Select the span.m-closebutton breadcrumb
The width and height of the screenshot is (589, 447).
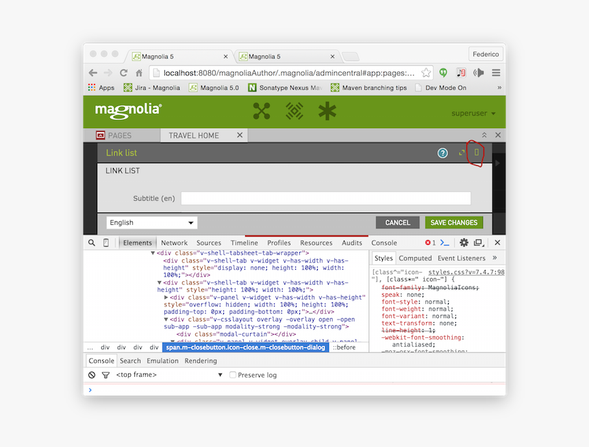(245, 348)
